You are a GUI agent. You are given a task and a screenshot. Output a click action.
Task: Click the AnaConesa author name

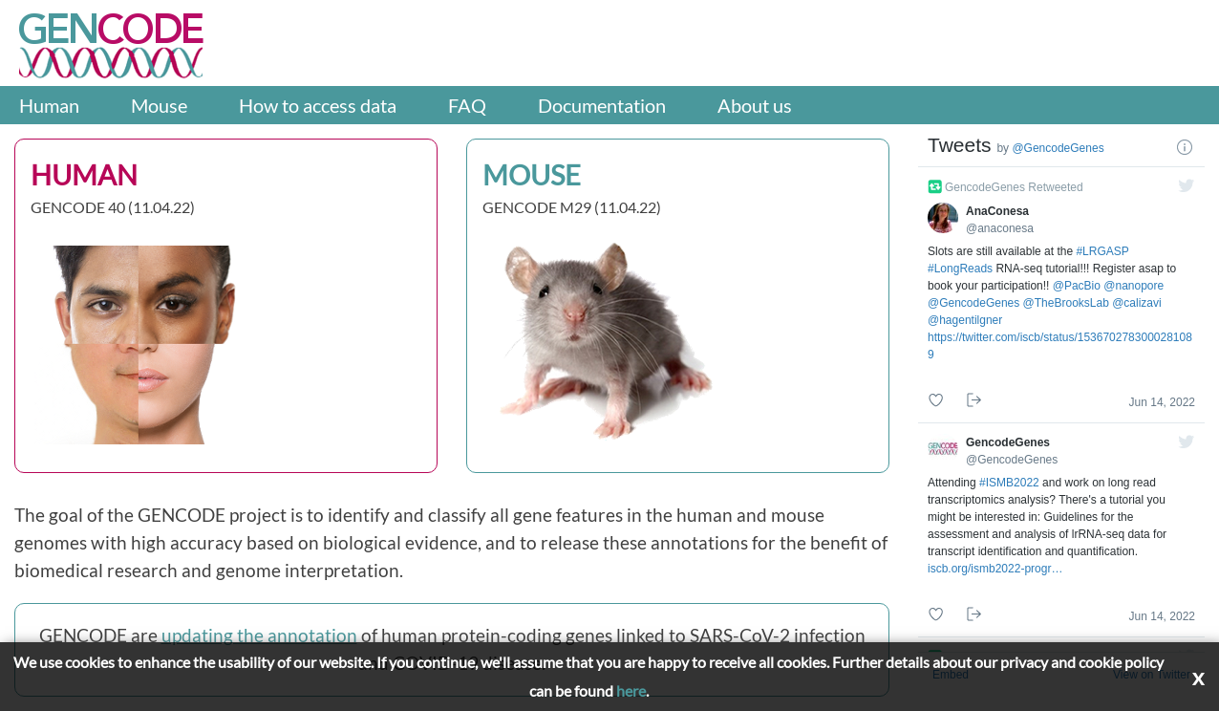tap(997, 211)
